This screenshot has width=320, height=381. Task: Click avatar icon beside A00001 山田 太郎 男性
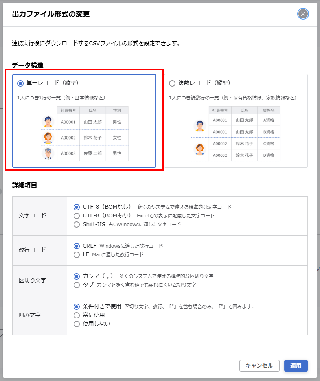pos(48,122)
